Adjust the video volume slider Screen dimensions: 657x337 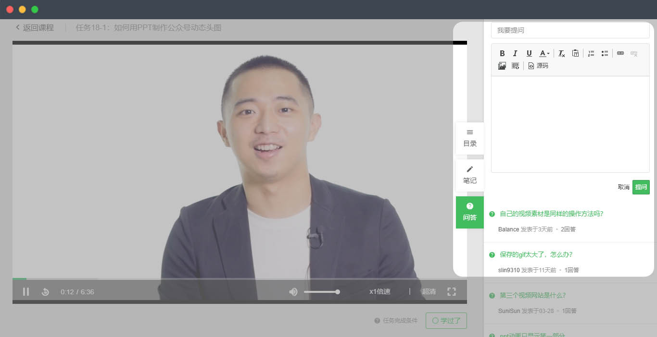[321, 292]
